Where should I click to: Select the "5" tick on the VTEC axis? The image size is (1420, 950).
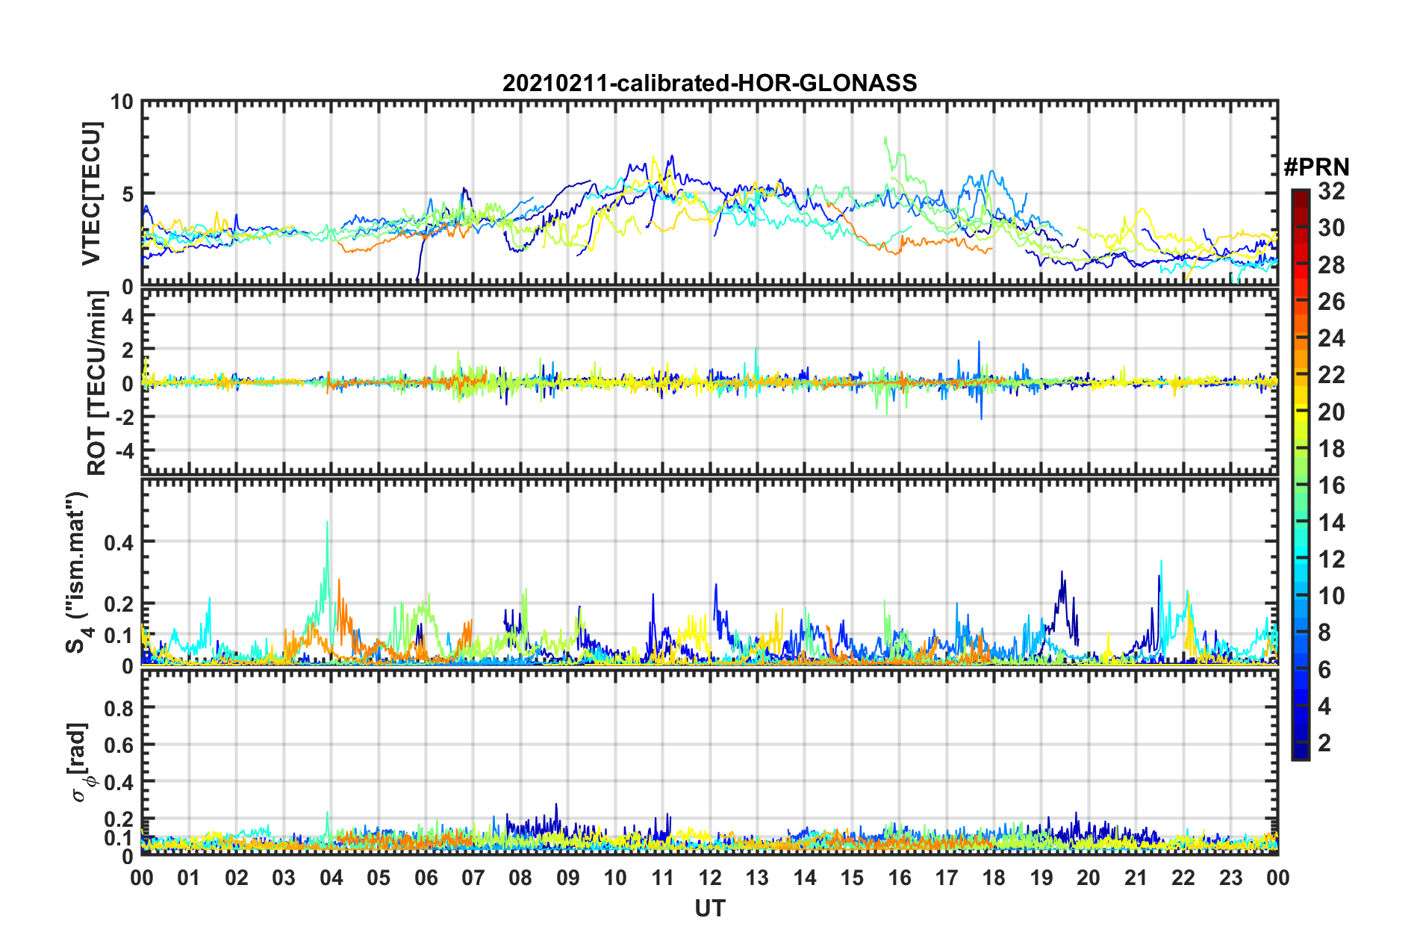(128, 194)
